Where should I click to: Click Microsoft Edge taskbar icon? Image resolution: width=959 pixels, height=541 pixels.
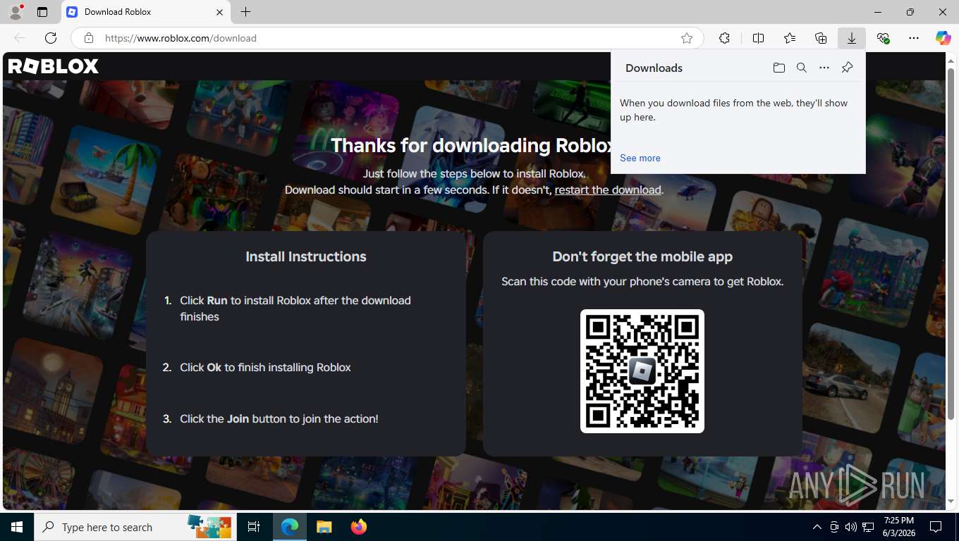[290, 527]
